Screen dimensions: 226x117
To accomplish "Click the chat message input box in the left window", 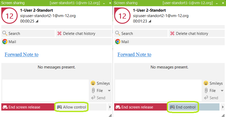I will click(45, 90).
